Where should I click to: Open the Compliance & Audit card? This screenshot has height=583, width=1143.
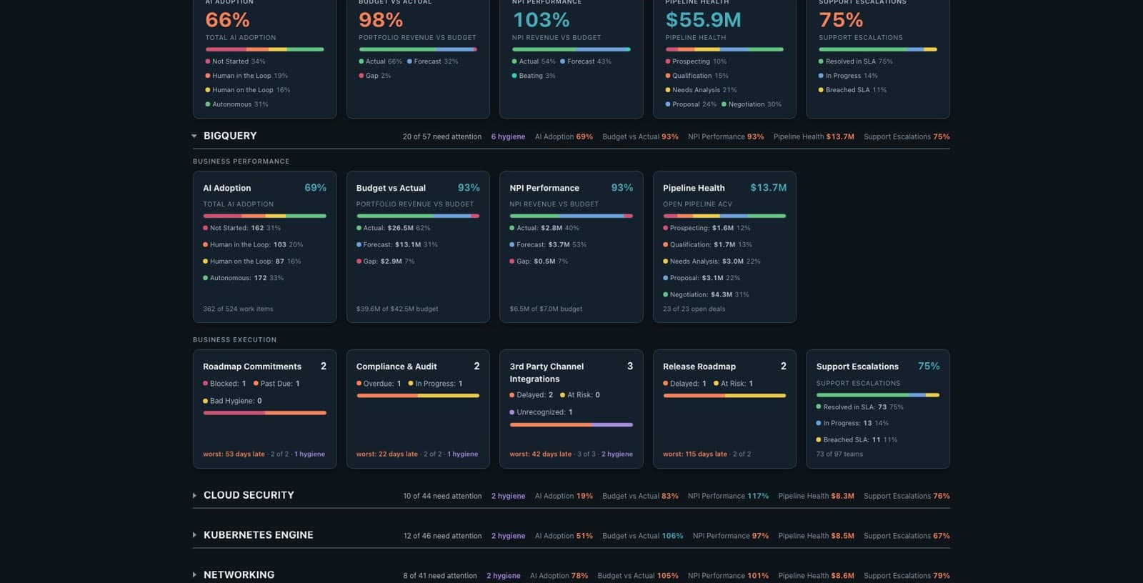click(418, 409)
